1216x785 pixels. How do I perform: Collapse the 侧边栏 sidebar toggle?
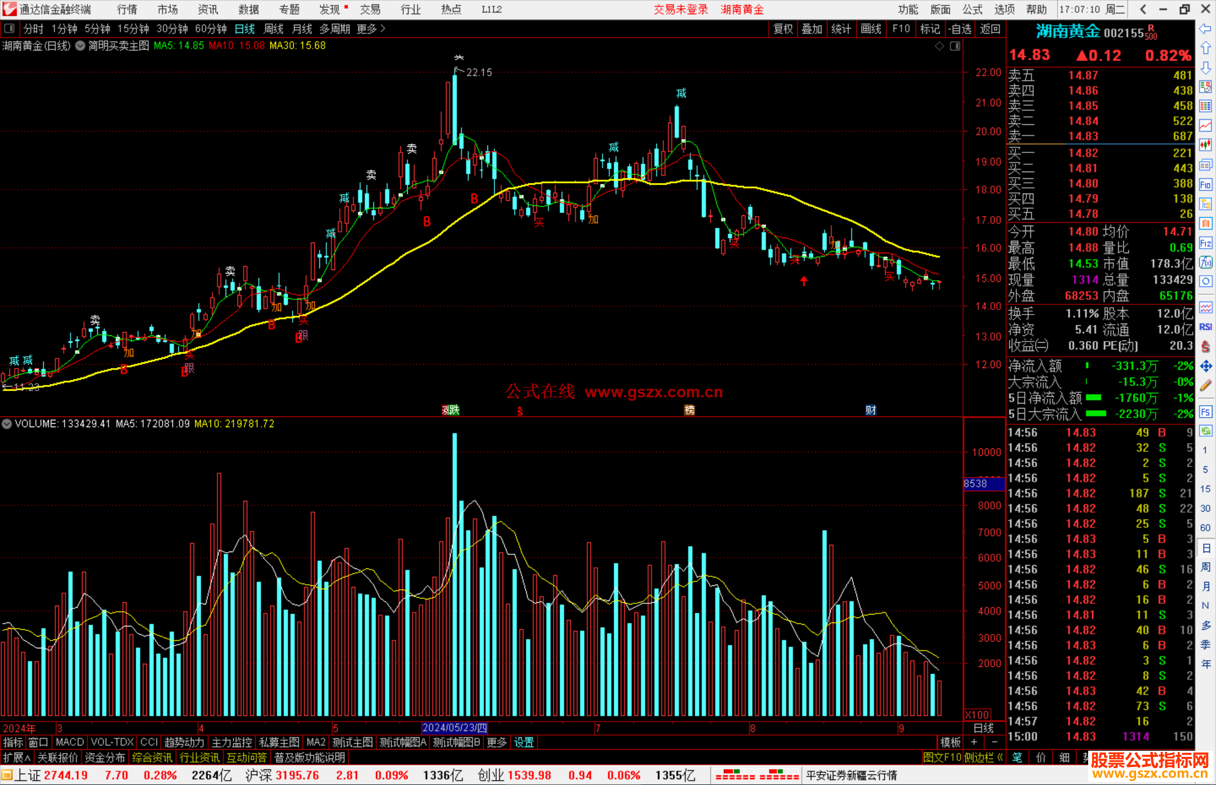pos(984,757)
